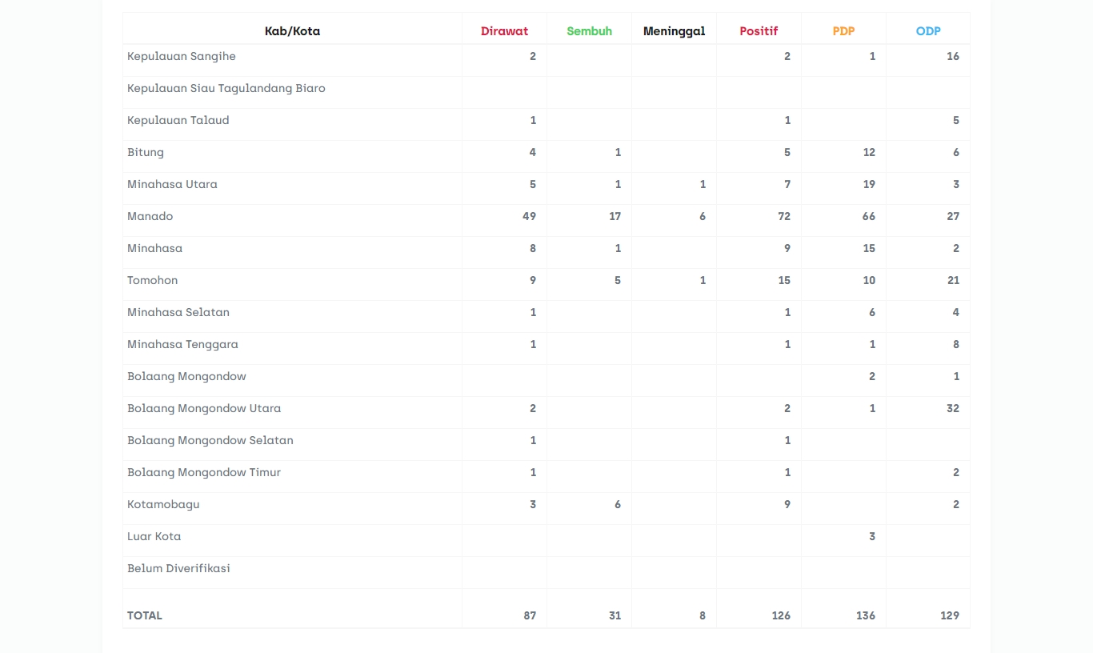Click Manado's Sembuh value 17

(615, 216)
